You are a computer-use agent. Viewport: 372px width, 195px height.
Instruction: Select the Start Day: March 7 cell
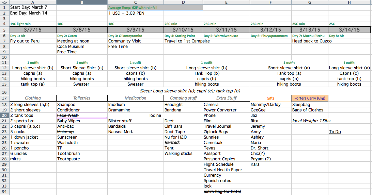click(29, 7)
